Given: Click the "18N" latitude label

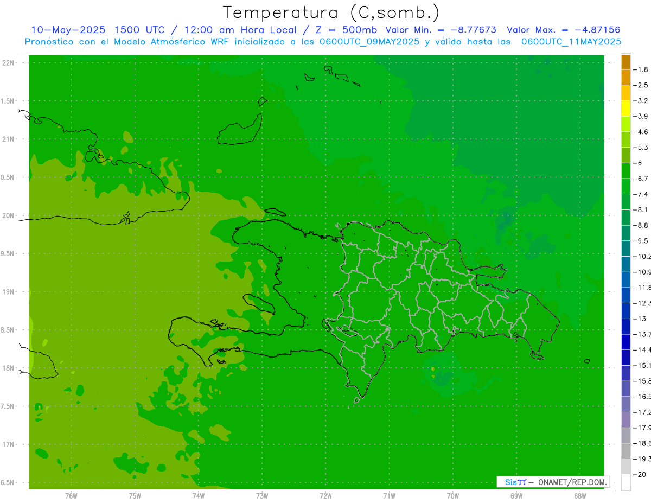Looking at the screenshot, I should point(8,368).
